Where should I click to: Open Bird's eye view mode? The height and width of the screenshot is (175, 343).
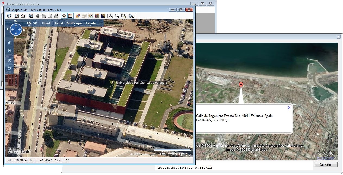tap(74, 23)
